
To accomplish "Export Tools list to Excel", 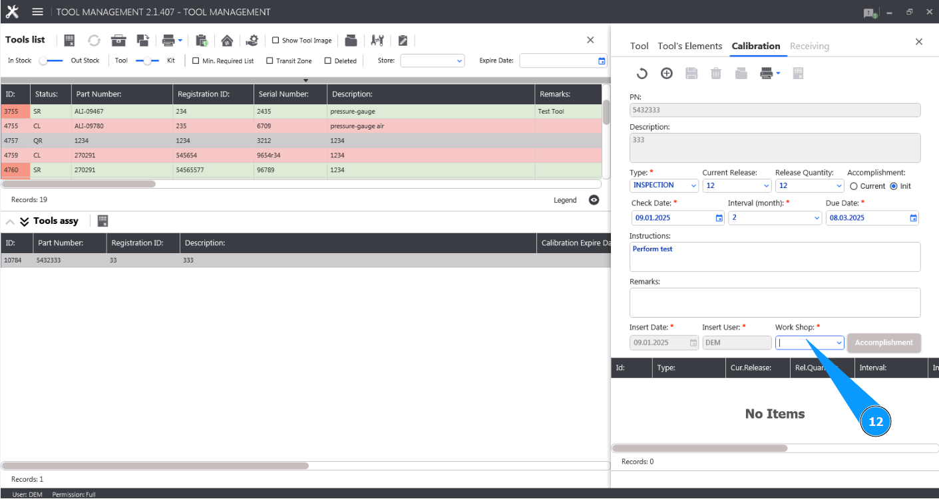I will pos(69,41).
